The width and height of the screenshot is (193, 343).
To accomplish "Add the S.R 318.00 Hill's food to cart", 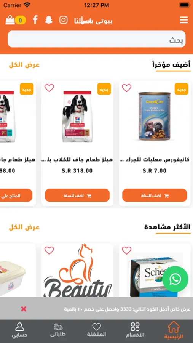I will coord(77,196).
